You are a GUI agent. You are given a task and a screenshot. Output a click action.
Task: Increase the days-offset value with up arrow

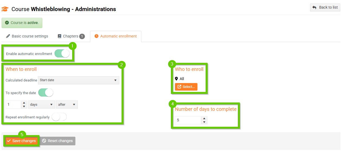24,103
